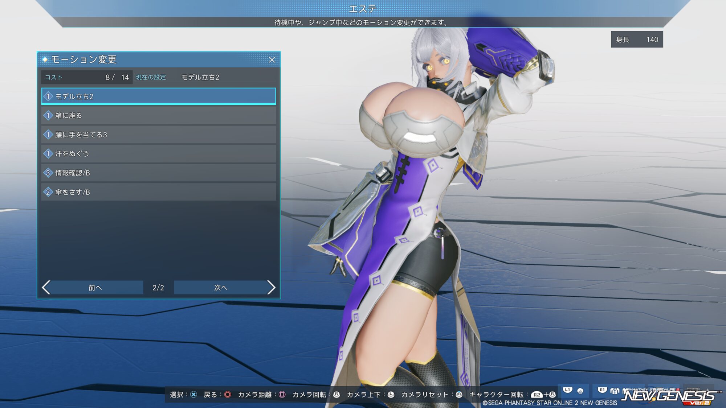Click cost diamond icon beside 傘をさす/B
Screen dimensions: 726x408
coord(48,192)
